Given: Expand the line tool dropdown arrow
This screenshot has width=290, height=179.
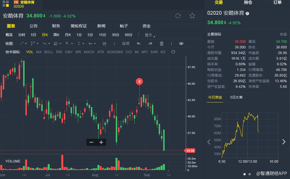Looking at the screenshot, I should point(26,44).
